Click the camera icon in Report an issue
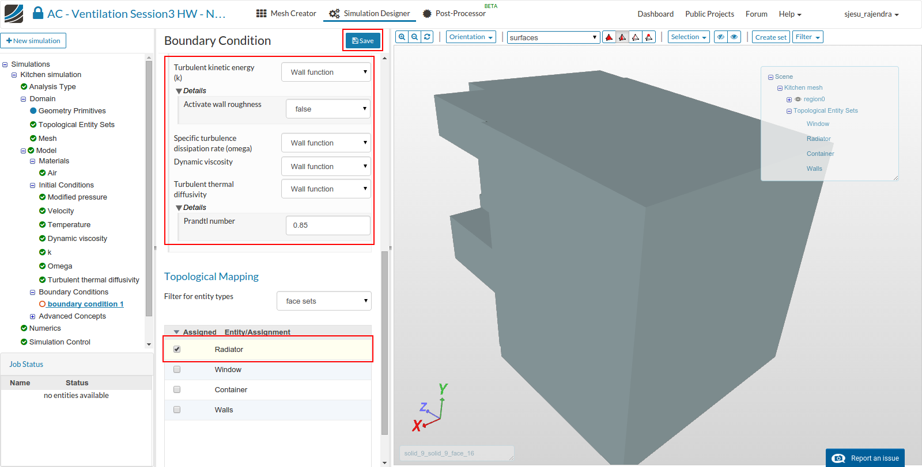Screen dimensions: 922x467 838,458
